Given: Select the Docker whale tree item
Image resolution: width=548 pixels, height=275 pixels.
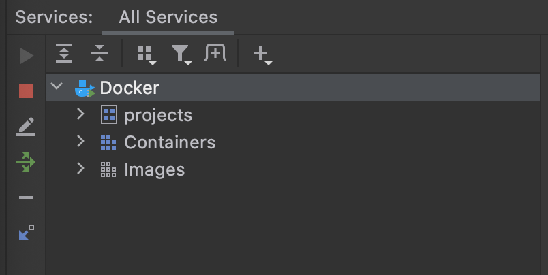Looking at the screenshot, I should coord(129,88).
